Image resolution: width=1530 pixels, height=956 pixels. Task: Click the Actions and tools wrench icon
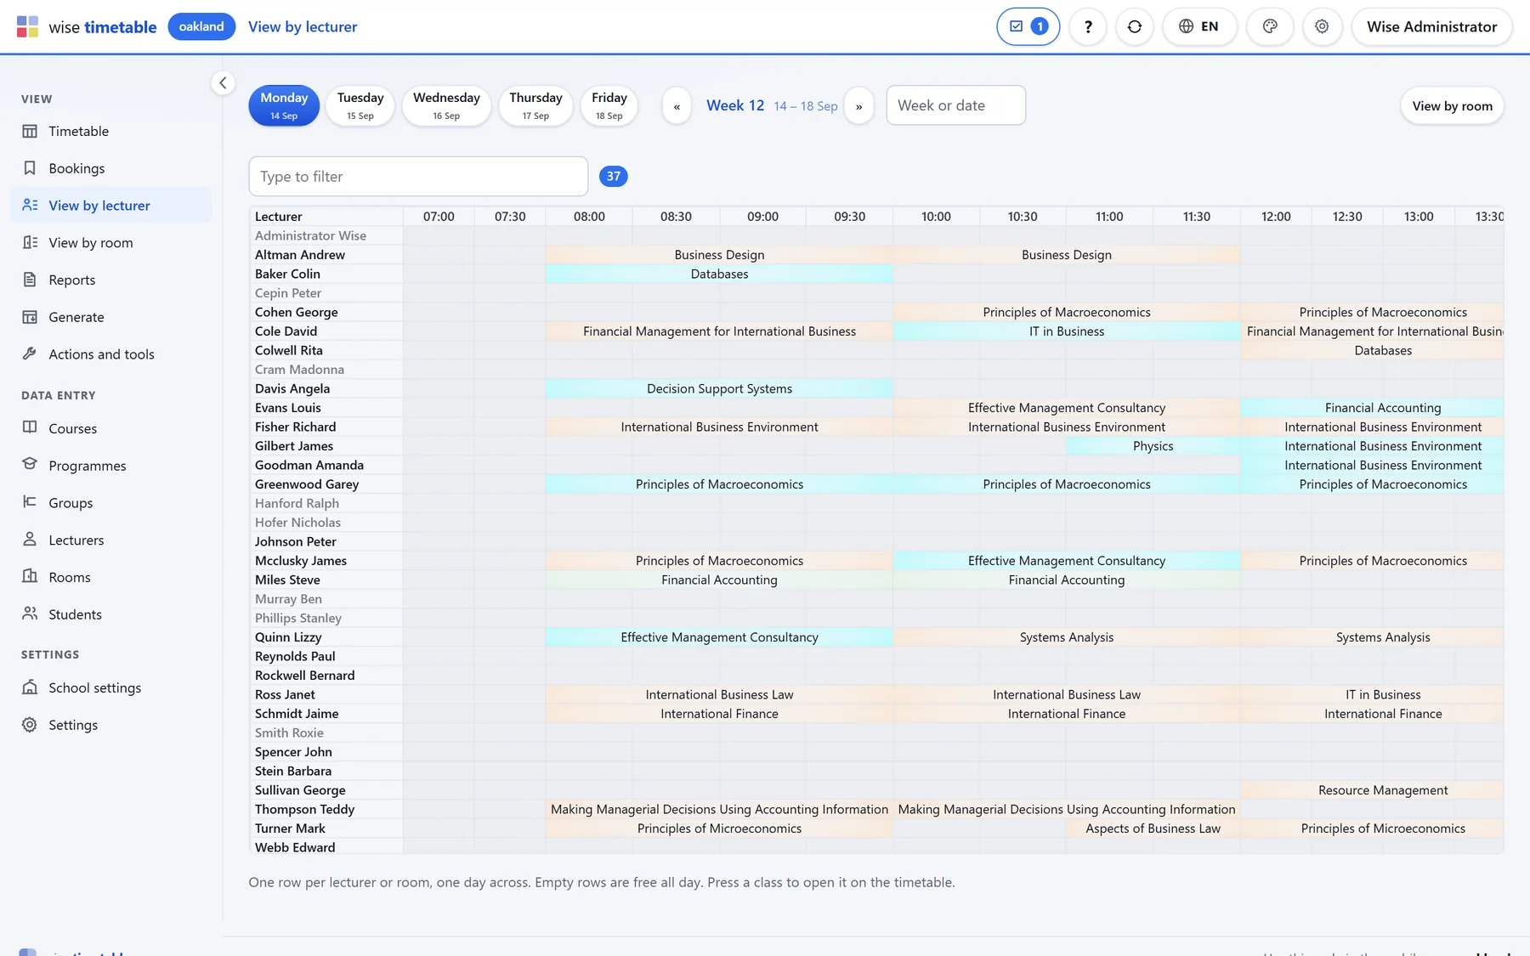pyautogui.click(x=30, y=354)
